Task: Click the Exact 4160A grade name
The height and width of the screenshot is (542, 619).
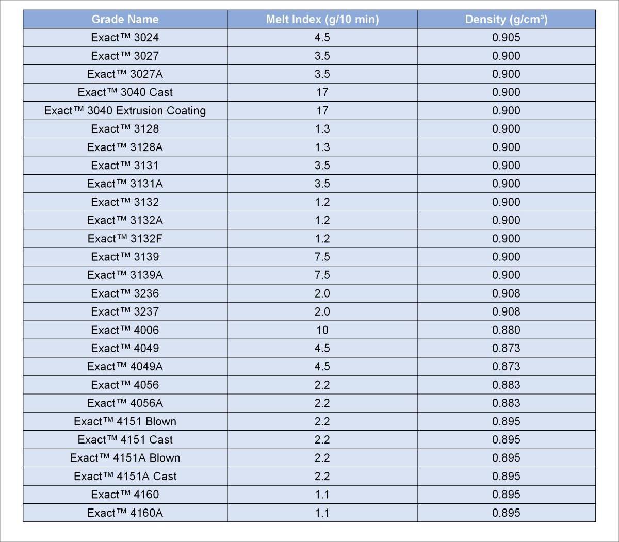Action: 125,513
